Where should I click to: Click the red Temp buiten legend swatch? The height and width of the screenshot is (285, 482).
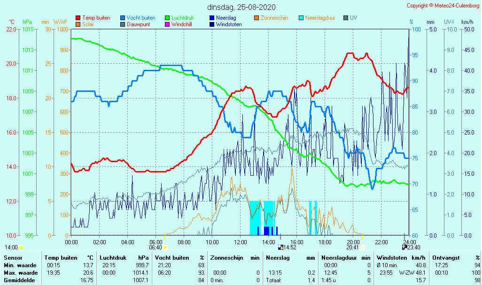pyautogui.click(x=78, y=18)
